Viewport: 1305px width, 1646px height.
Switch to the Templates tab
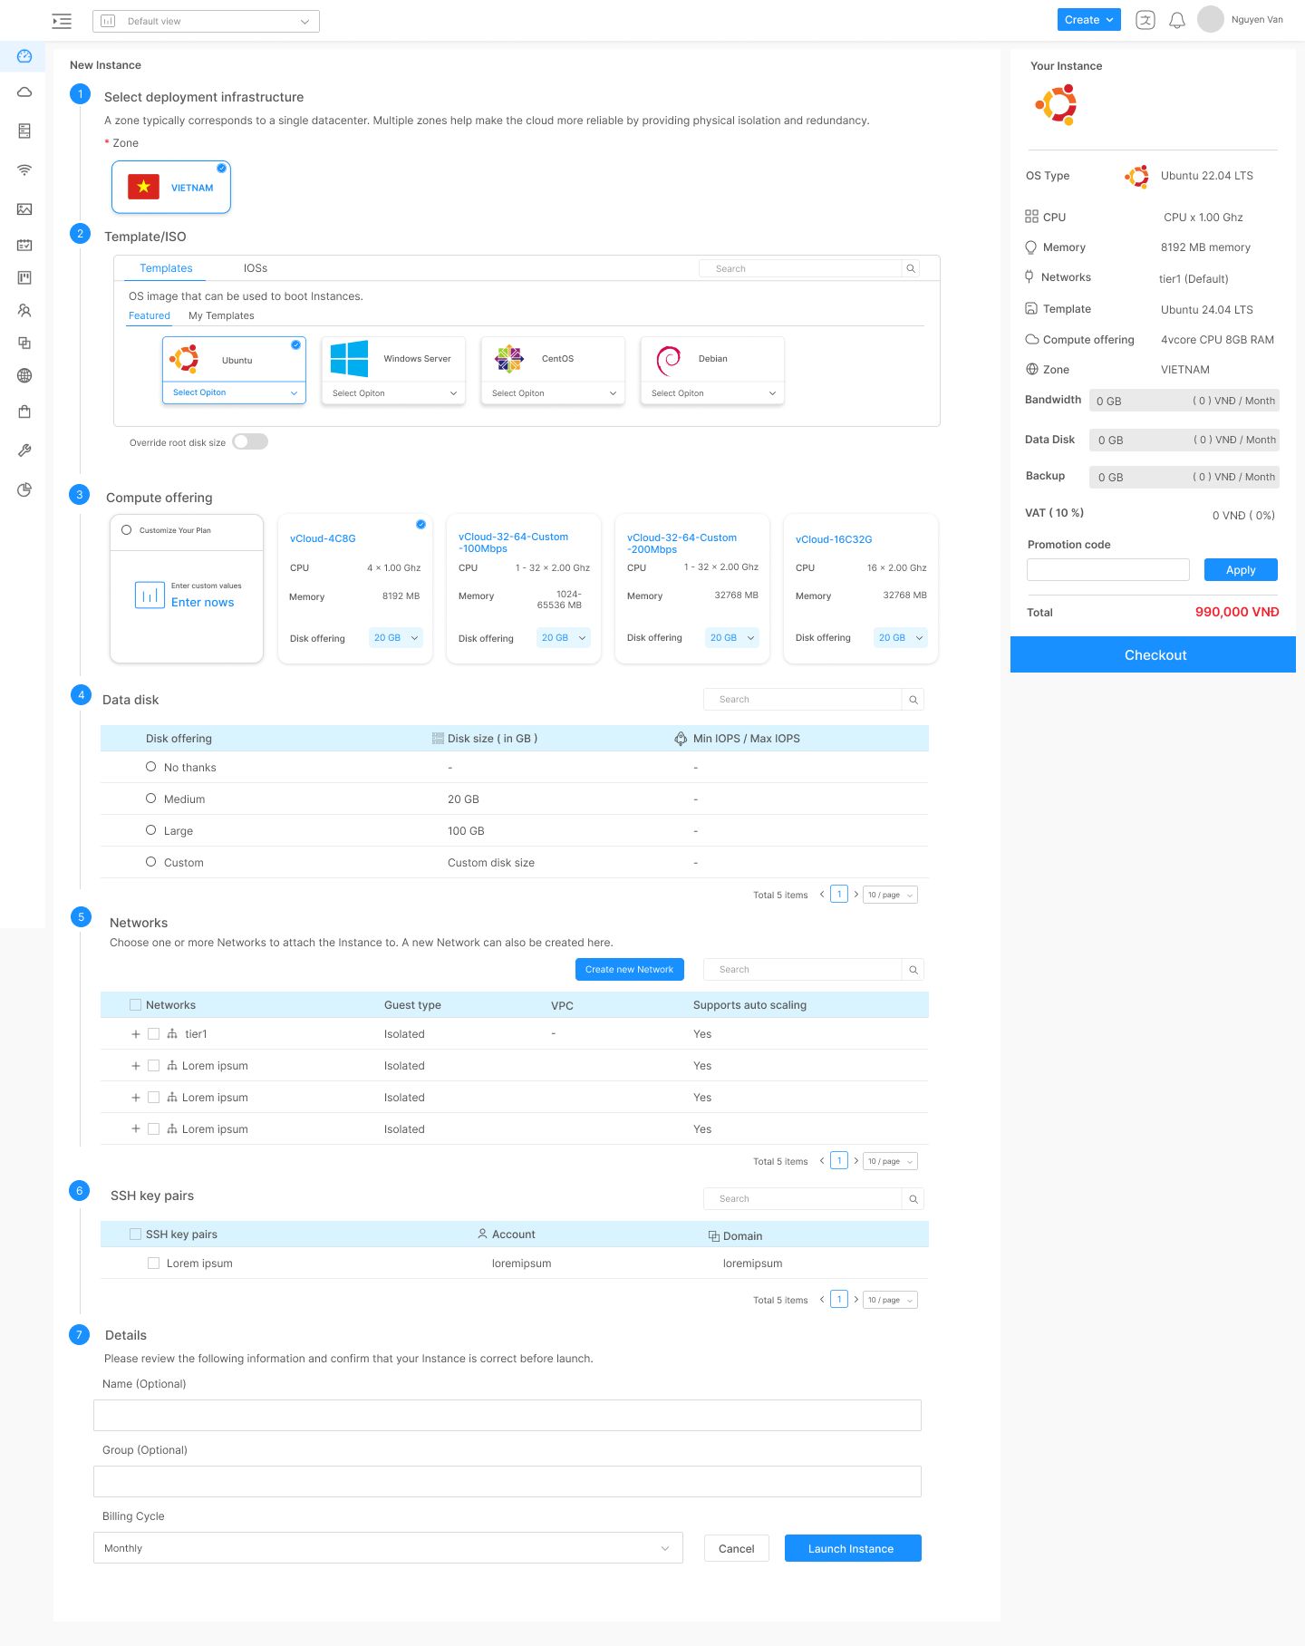point(166,268)
